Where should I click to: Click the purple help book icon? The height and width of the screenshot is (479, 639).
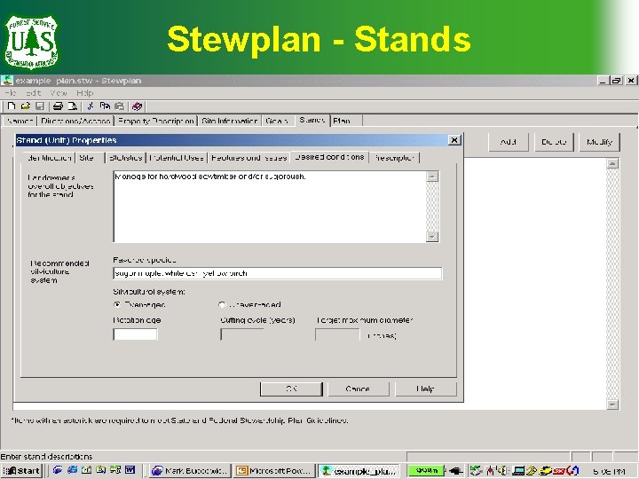click(x=138, y=106)
